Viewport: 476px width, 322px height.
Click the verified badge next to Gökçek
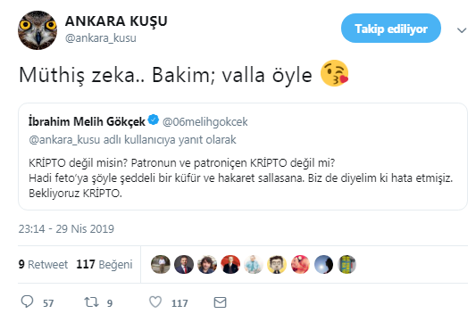tap(154, 120)
